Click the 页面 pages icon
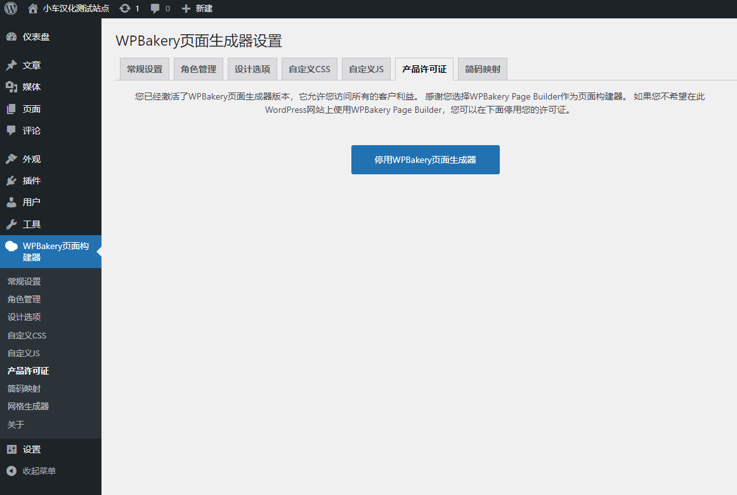737x495 pixels. (x=12, y=109)
